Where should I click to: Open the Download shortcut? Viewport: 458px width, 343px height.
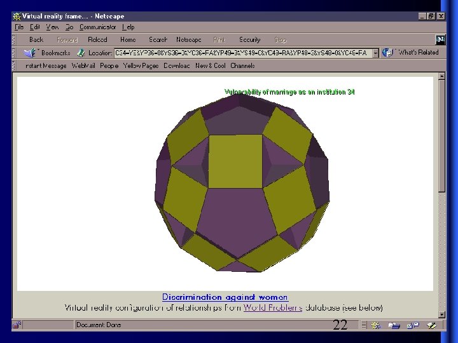click(177, 66)
